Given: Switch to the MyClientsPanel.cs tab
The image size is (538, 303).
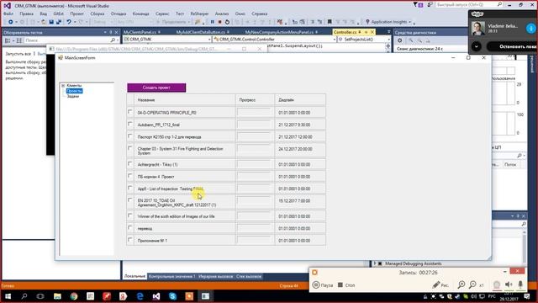Looking at the screenshot, I should click(140, 32).
